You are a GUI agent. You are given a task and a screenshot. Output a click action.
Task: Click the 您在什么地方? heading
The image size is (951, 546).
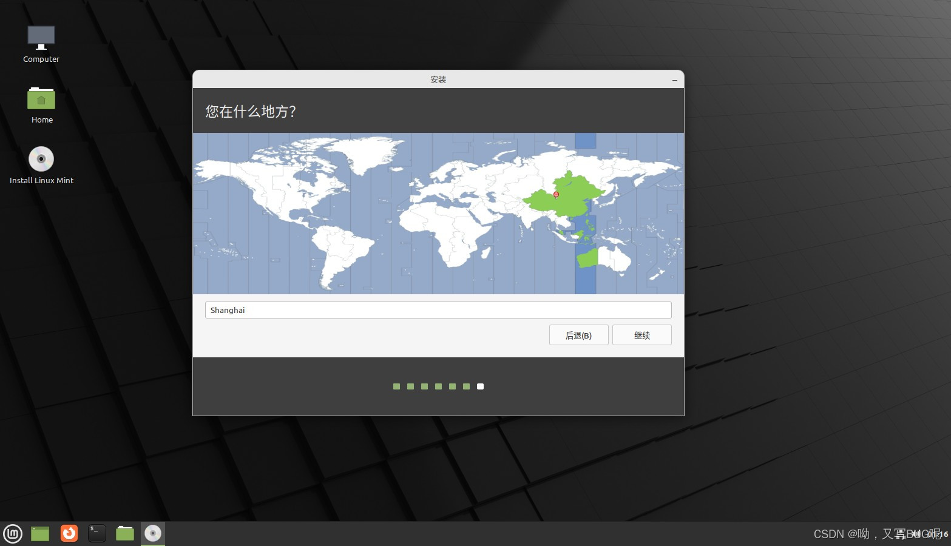tap(251, 112)
